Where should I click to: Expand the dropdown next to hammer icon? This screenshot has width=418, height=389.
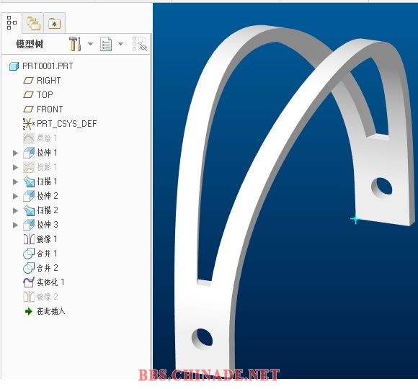point(90,44)
